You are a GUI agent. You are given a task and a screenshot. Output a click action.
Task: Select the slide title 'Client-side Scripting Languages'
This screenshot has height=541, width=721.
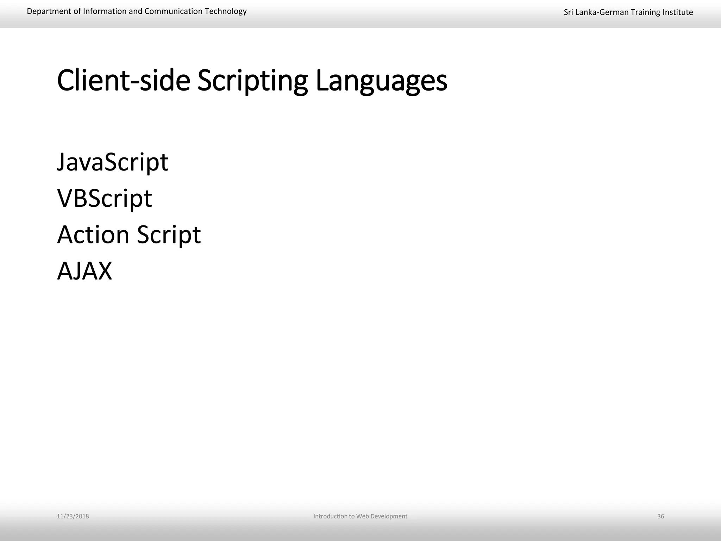point(252,81)
